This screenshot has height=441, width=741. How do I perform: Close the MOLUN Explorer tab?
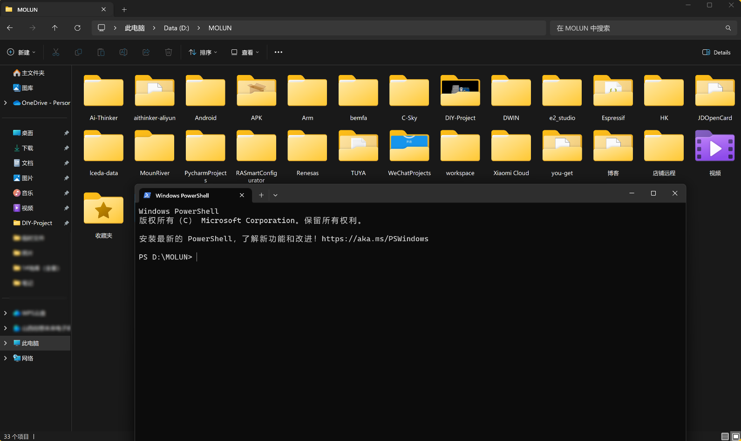(x=103, y=9)
